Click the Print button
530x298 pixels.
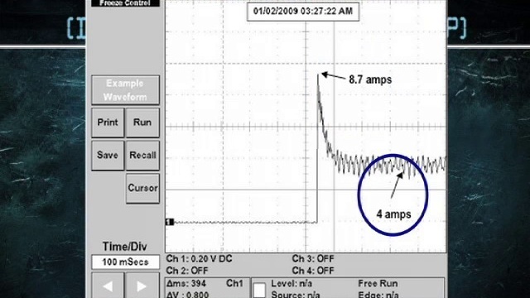108,123
